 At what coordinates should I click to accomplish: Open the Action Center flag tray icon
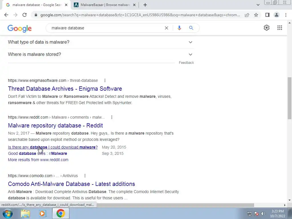click(256, 214)
